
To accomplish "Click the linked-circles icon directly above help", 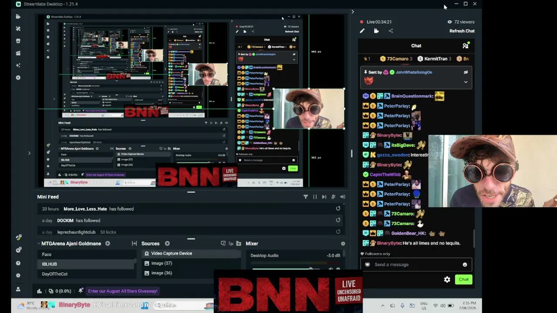I will 18,250.
